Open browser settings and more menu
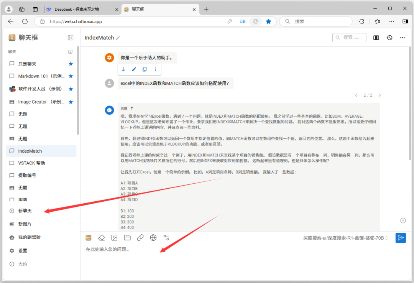The image size is (414, 283). pos(391,21)
